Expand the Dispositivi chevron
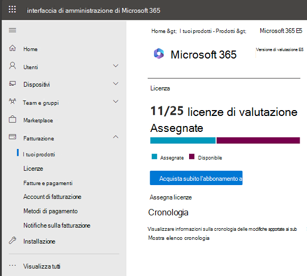This screenshot has height=276, width=307. tap(116, 83)
